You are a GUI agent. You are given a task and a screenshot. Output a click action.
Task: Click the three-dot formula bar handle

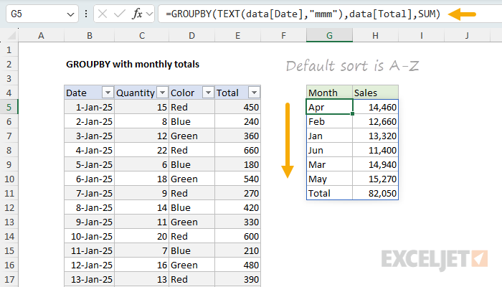pos(86,14)
